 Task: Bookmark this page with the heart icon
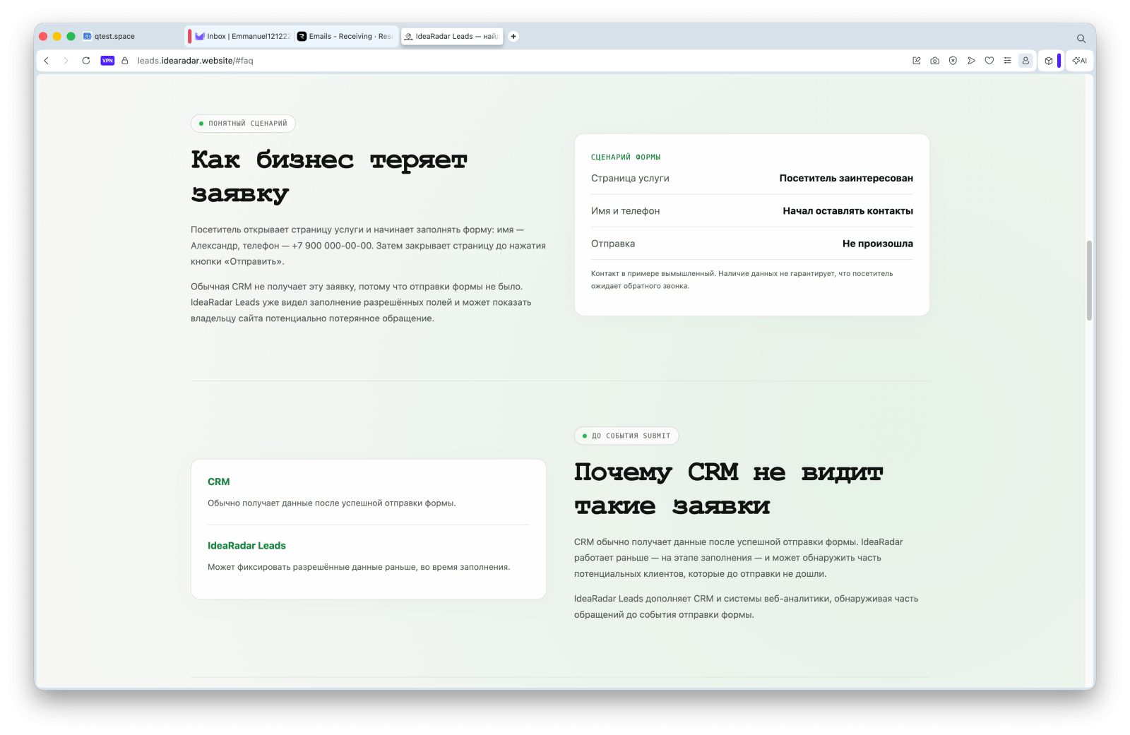click(989, 61)
